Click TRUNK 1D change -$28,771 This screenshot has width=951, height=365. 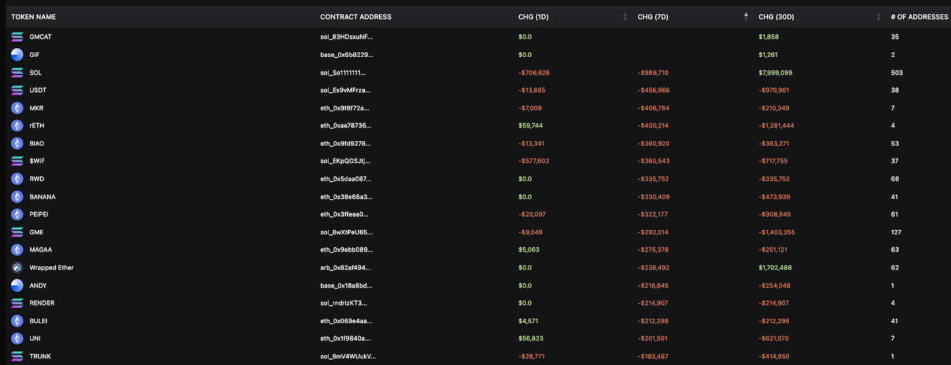(531, 357)
